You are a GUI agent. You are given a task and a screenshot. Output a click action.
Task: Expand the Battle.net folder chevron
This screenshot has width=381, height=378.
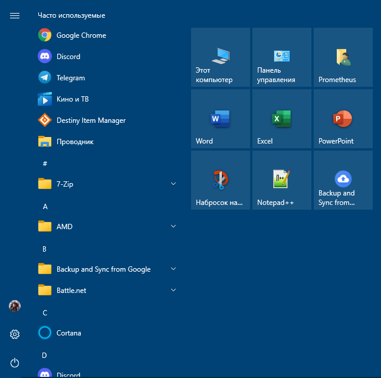tap(173, 290)
